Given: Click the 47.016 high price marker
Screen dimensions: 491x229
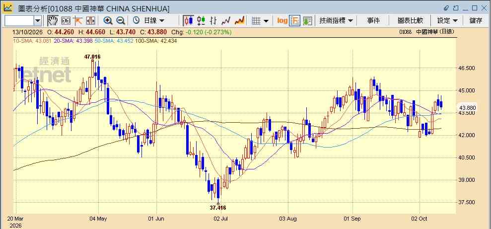Looking at the screenshot, I should (x=92, y=57).
